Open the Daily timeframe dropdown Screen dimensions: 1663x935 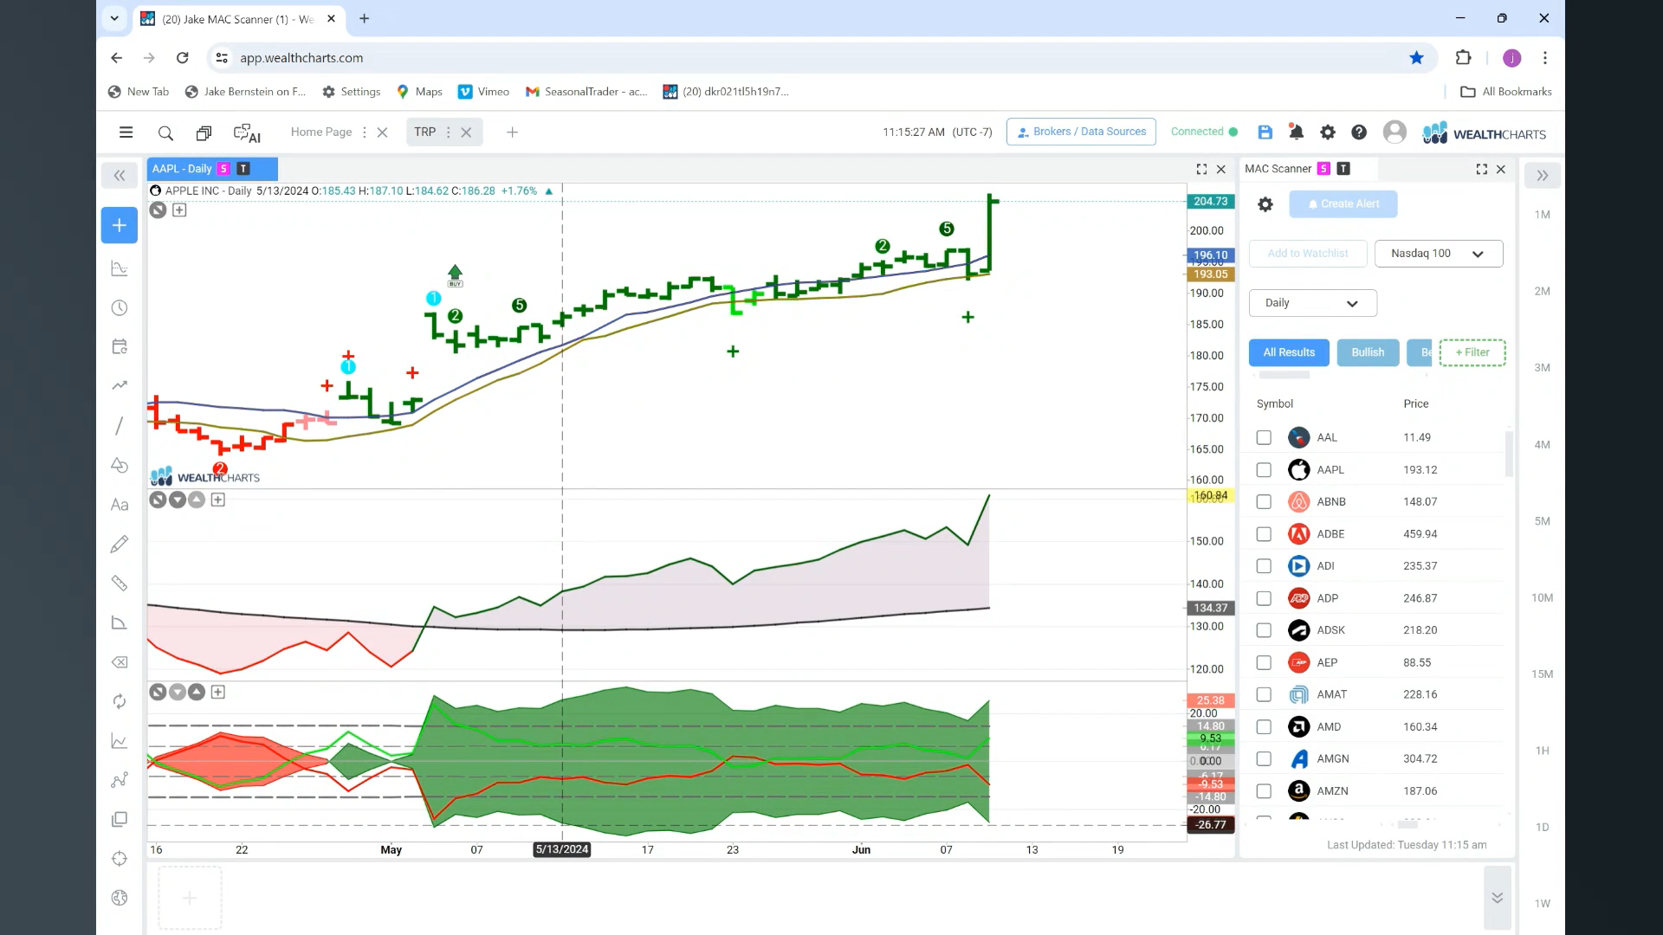(1312, 303)
